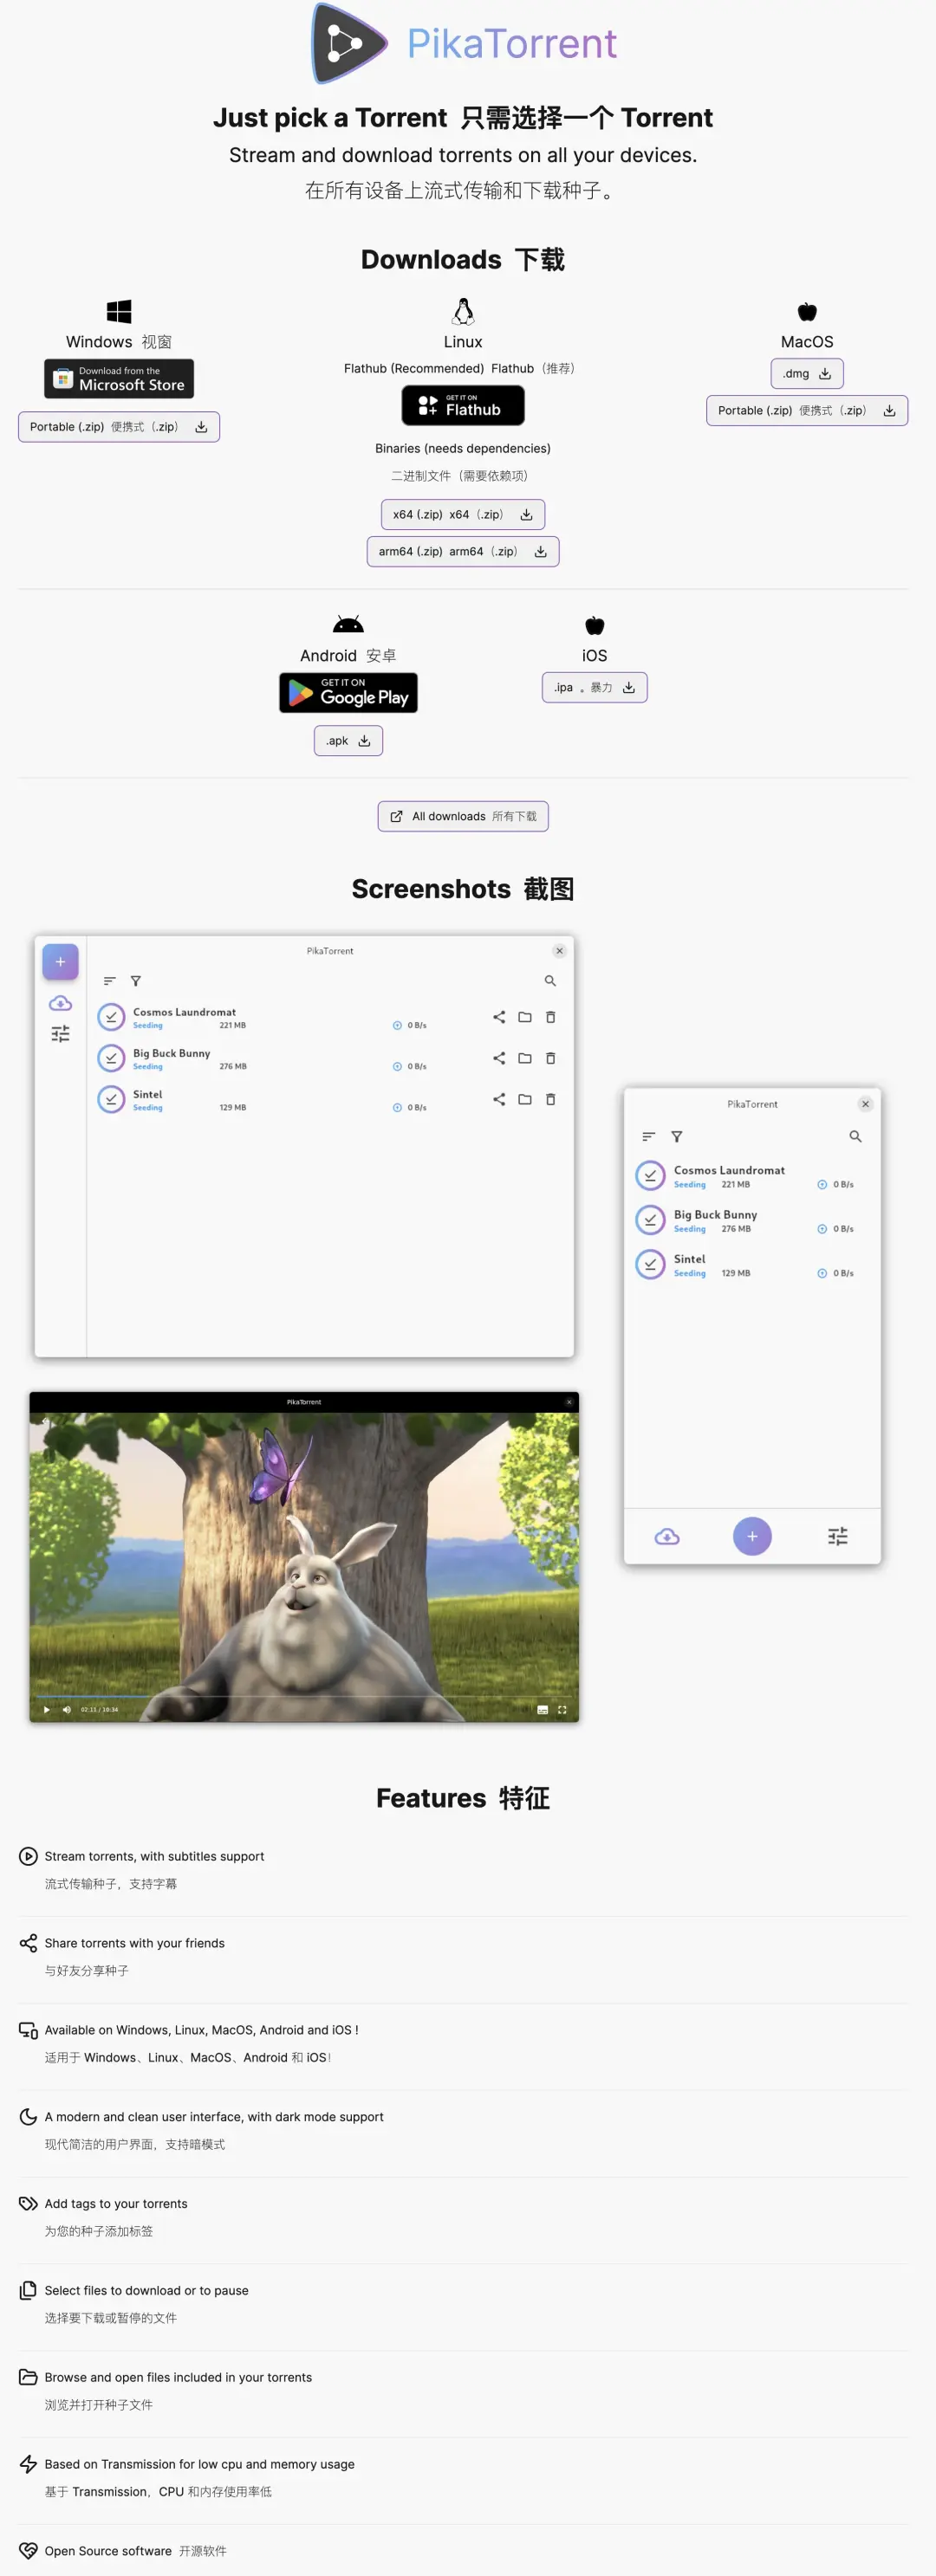
Task: Click the subtitles icon in video player screenshot
Action: (x=543, y=1710)
